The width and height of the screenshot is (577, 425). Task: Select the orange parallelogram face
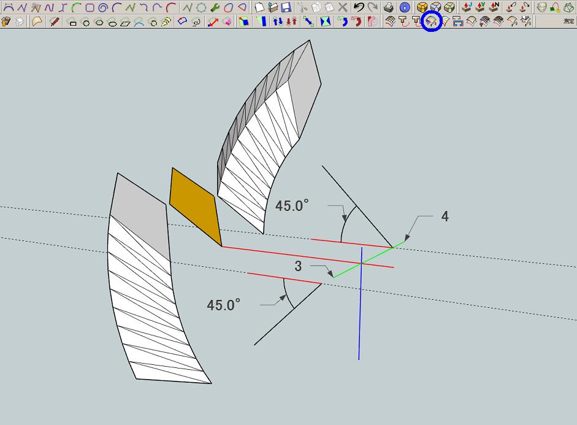195,207
